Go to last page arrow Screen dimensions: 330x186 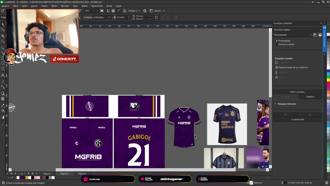coord(32,174)
